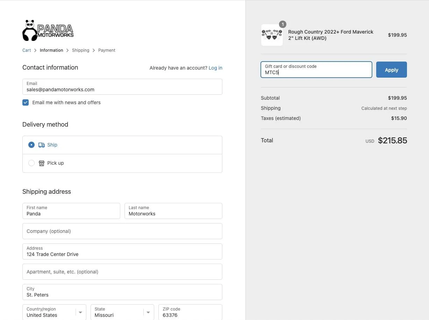Click the Shipping address heading

click(x=47, y=192)
